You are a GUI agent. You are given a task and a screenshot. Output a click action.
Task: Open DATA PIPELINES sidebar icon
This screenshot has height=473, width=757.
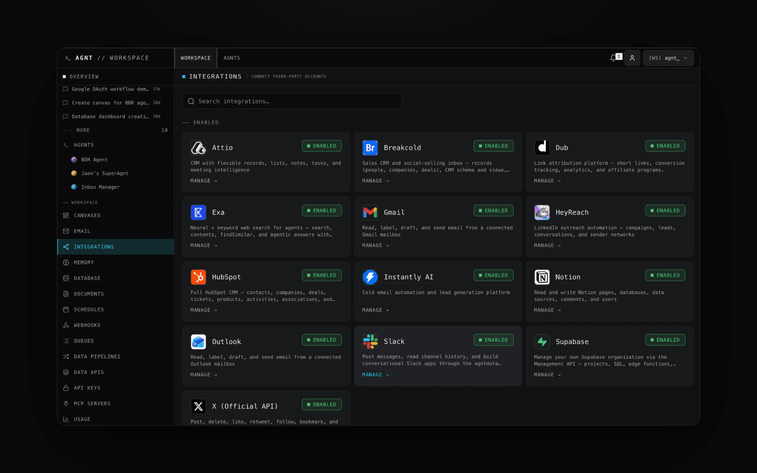[x=66, y=357]
